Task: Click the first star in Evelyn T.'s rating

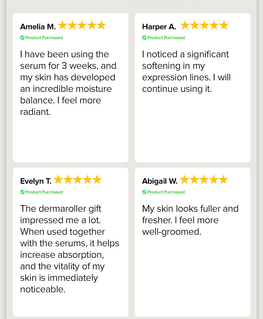Action: pyautogui.click(x=58, y=180)
